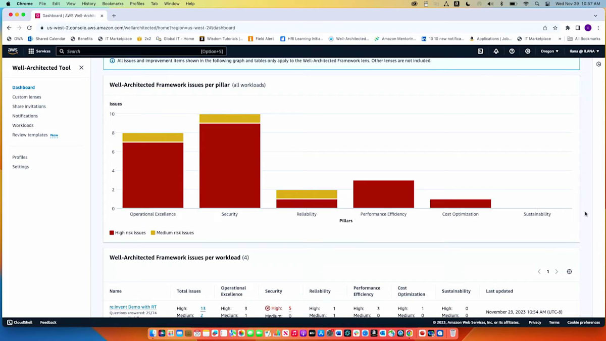Open AWS console settings gear

528,51
